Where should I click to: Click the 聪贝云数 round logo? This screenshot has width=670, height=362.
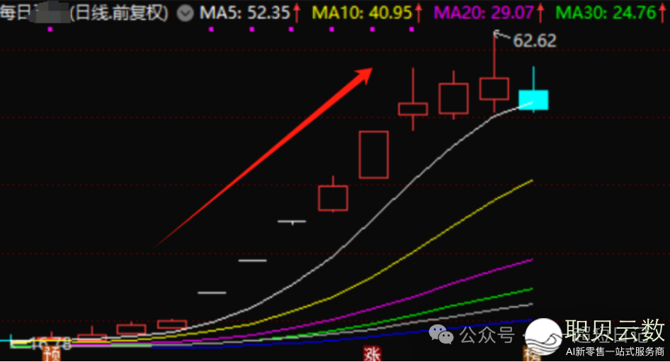(542, 337)
